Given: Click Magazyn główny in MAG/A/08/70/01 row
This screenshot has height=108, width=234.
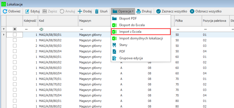Looking at the screenshot, I should (90, 79).
